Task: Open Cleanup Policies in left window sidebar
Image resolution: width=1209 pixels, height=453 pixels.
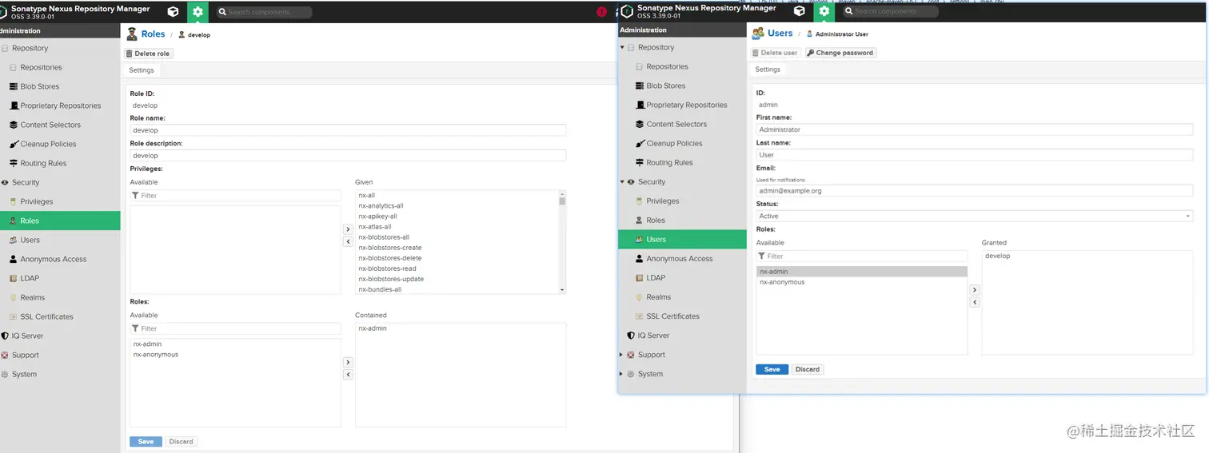Action: [x=48, y=144]
